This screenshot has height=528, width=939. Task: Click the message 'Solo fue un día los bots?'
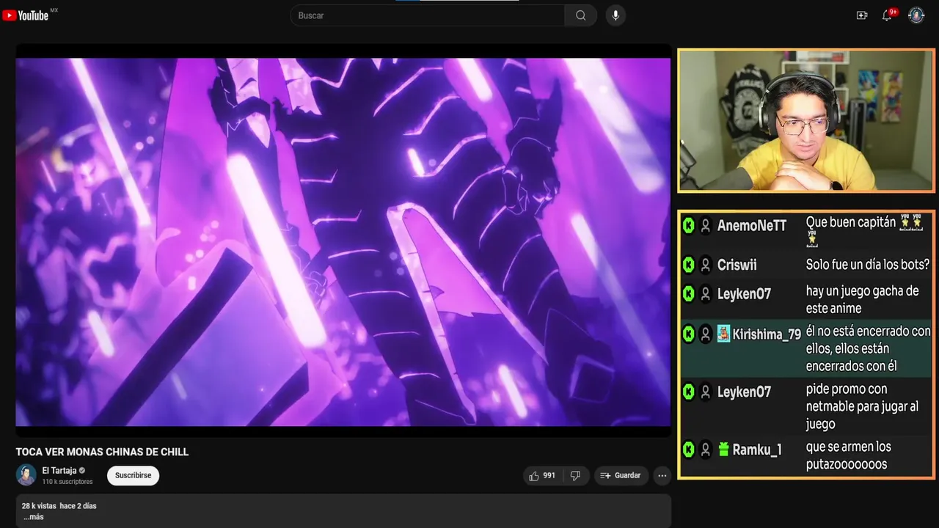click(868, 265)
